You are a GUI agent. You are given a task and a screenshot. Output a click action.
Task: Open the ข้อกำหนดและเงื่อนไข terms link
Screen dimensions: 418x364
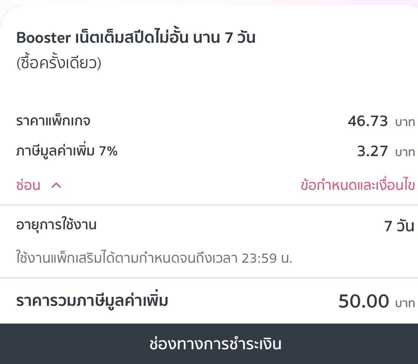pos(357,185)
